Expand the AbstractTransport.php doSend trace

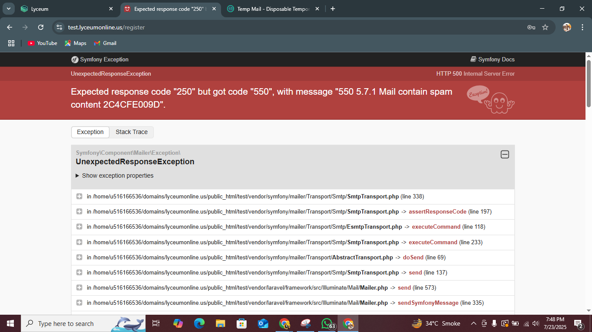pos(79,258)
